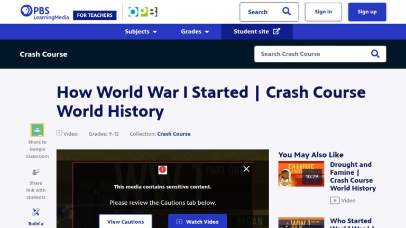Expand the Grades dropdown menu
The width and height of the screenshot is (406, 228).
point(195,32)
